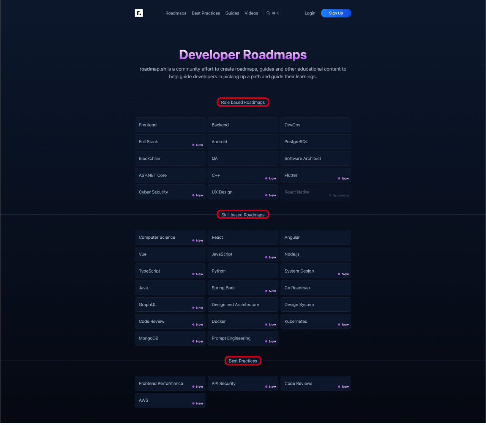486x425 pixels.
Task: Open the MongoDB roadmap card
Action: click(170, 338)
